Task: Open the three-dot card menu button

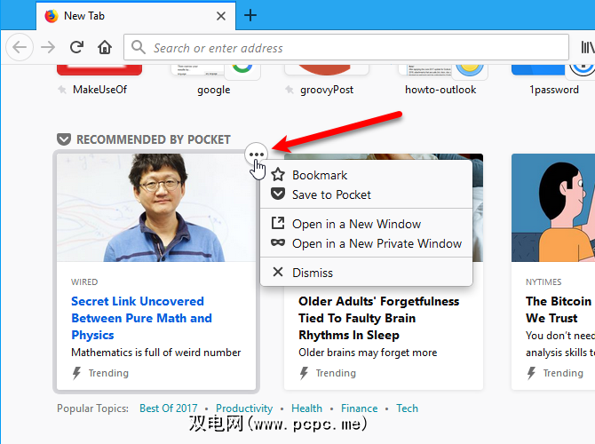Action: pos(257,155)
